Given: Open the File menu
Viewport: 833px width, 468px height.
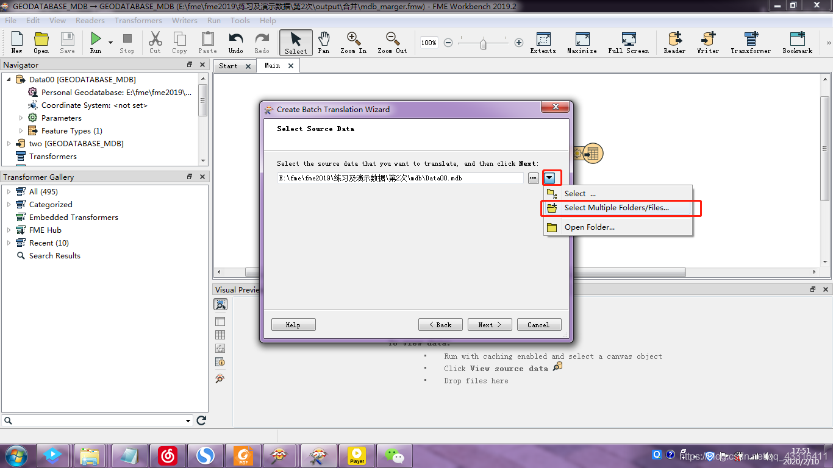Looking at the screenshot, I should 11,20.
